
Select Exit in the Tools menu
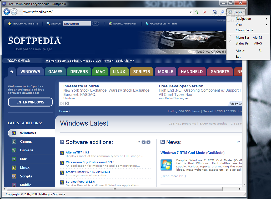(248, 57)
